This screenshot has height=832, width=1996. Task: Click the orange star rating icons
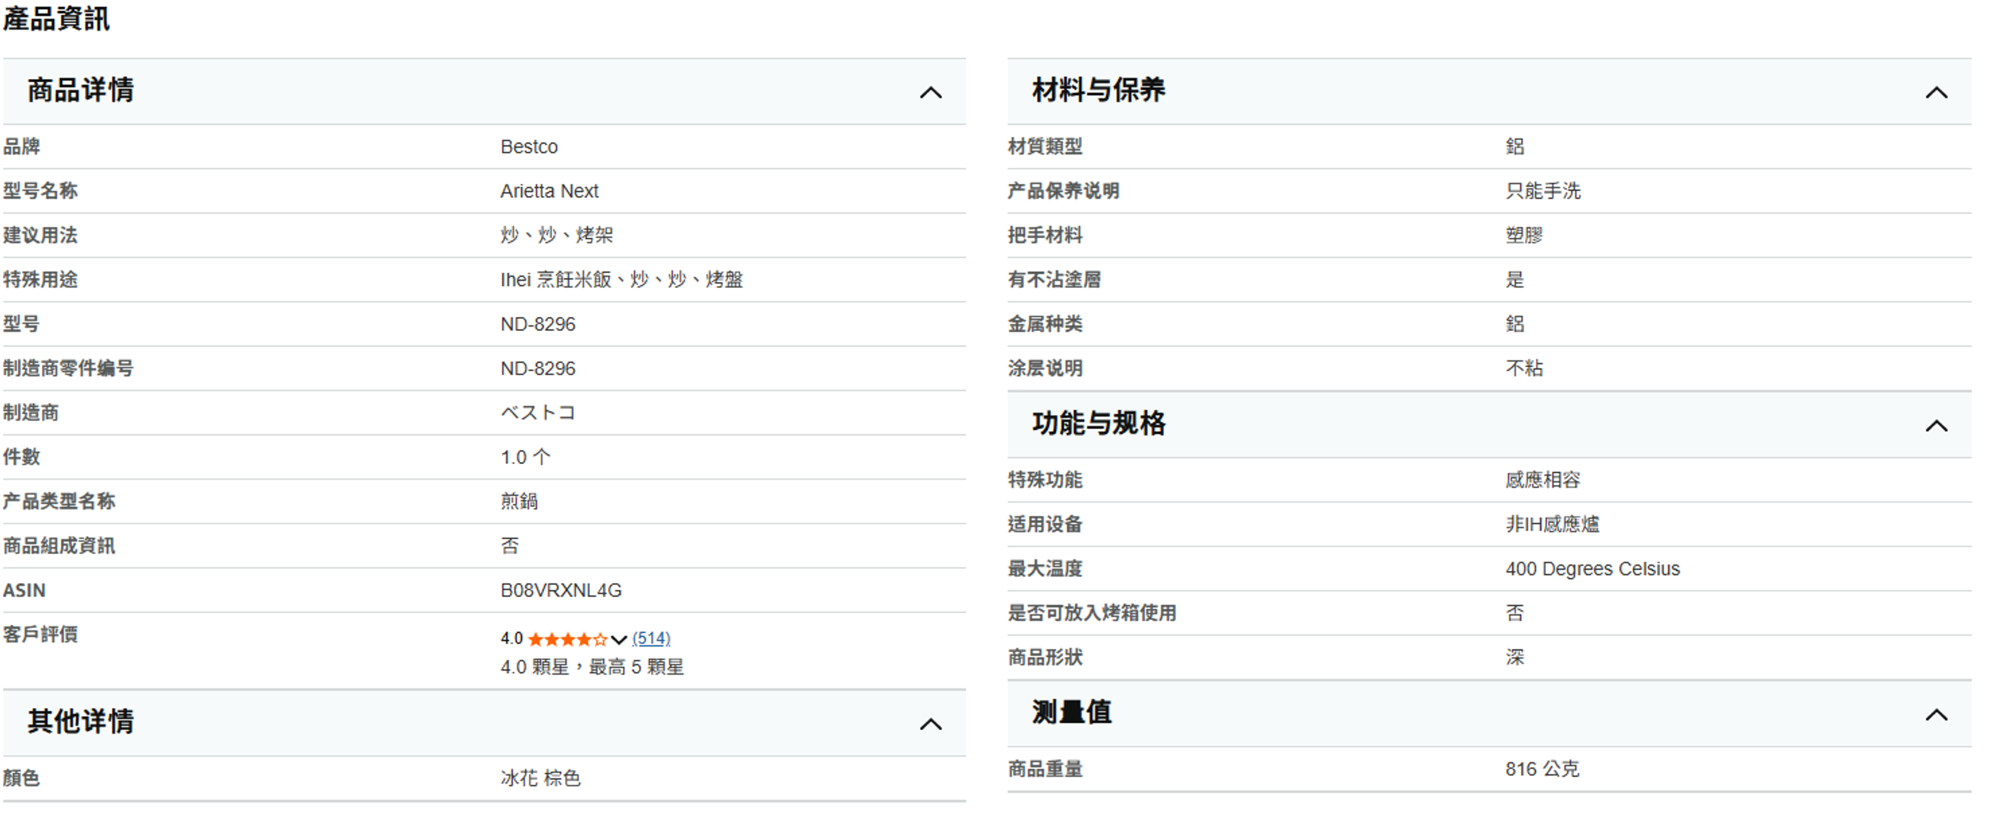tap(567, 639)
